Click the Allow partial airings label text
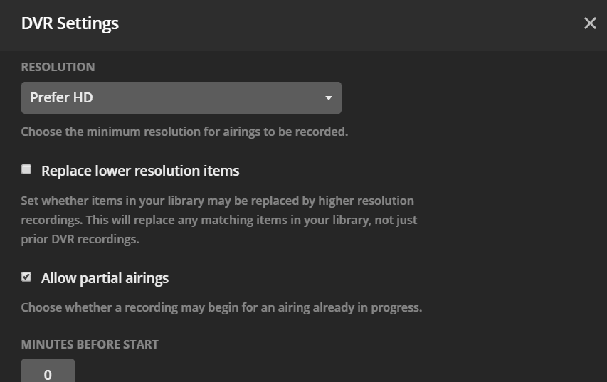Screen dimensions: 607x382 (x=105, y=278)
